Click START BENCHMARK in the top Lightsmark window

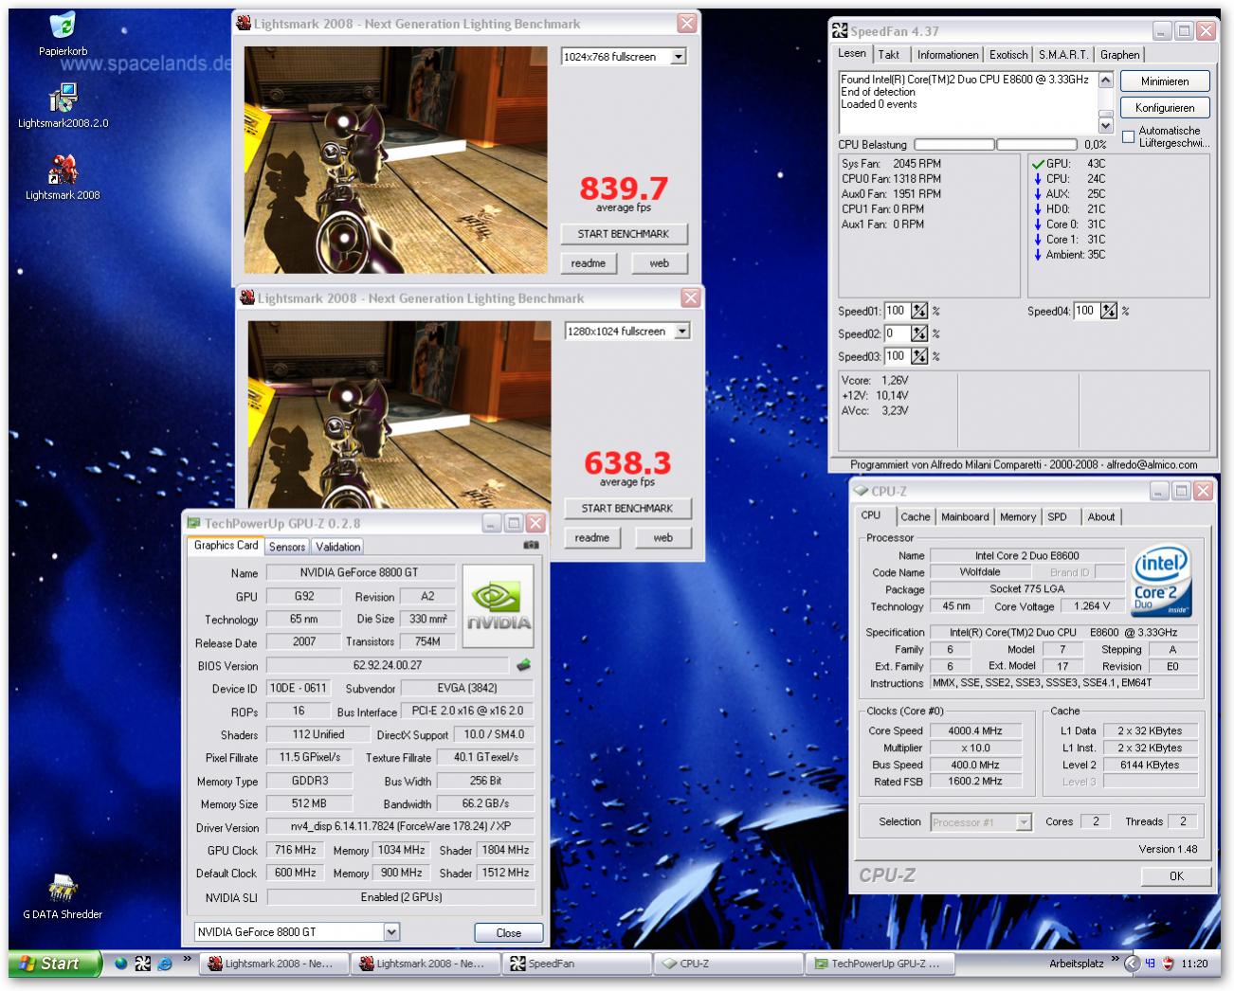point(624,234)
